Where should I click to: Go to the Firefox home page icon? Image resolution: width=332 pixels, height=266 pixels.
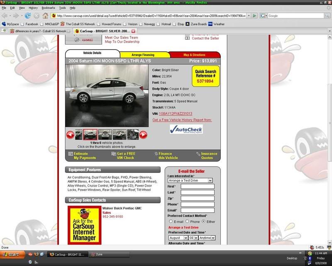45,16
